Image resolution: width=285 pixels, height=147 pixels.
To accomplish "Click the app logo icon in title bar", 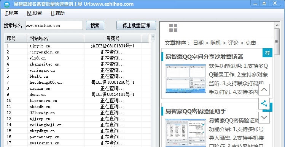I will (x=7, y=4).
